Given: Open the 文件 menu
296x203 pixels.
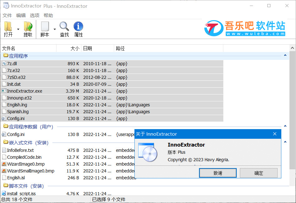Looking at the screenshot, I should point(7,16).
